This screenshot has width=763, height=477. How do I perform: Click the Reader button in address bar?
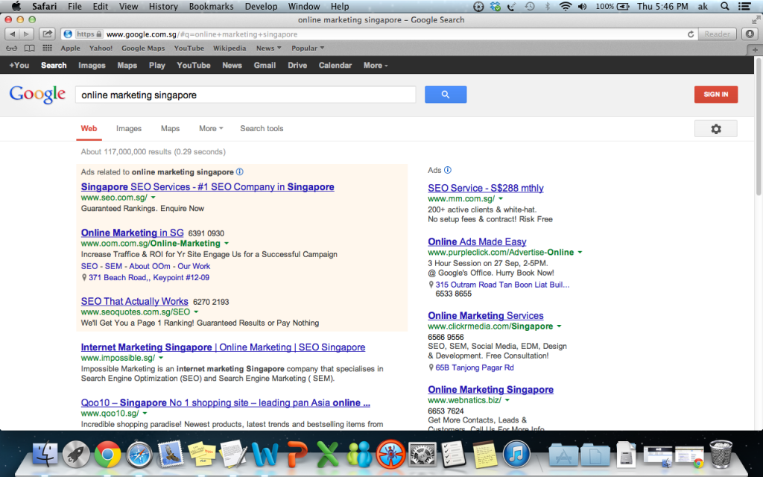coord(718,34)
